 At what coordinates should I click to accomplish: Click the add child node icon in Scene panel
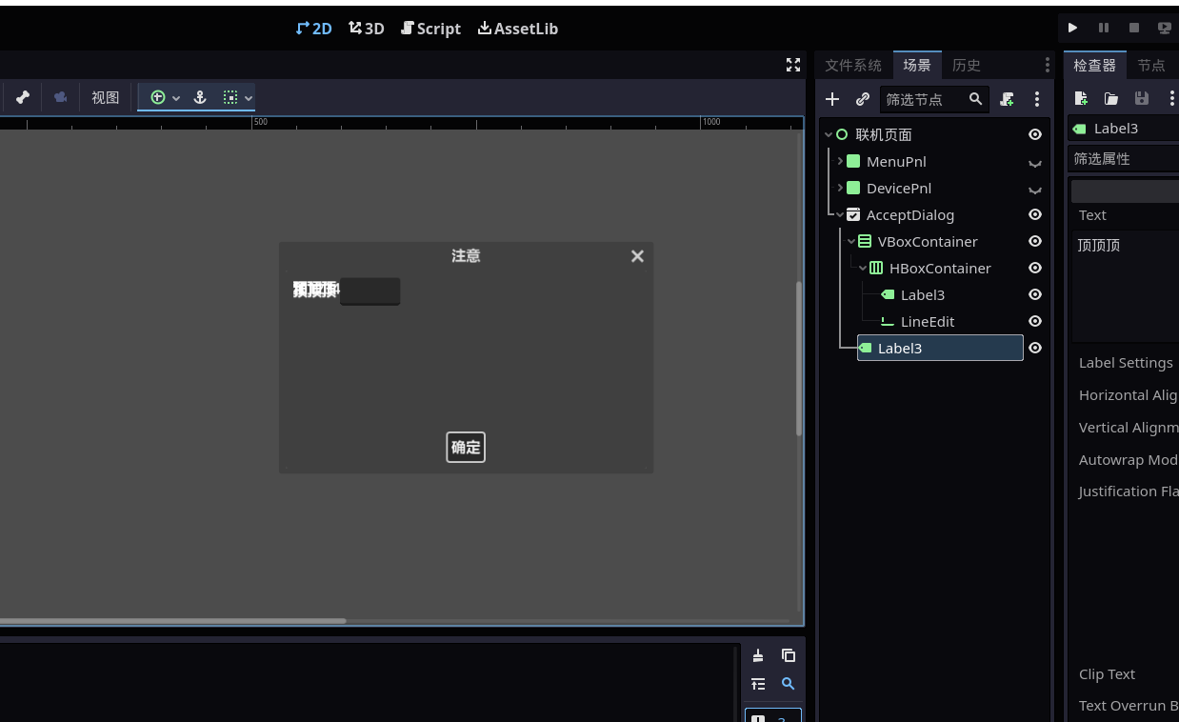[x=831, y=99]
